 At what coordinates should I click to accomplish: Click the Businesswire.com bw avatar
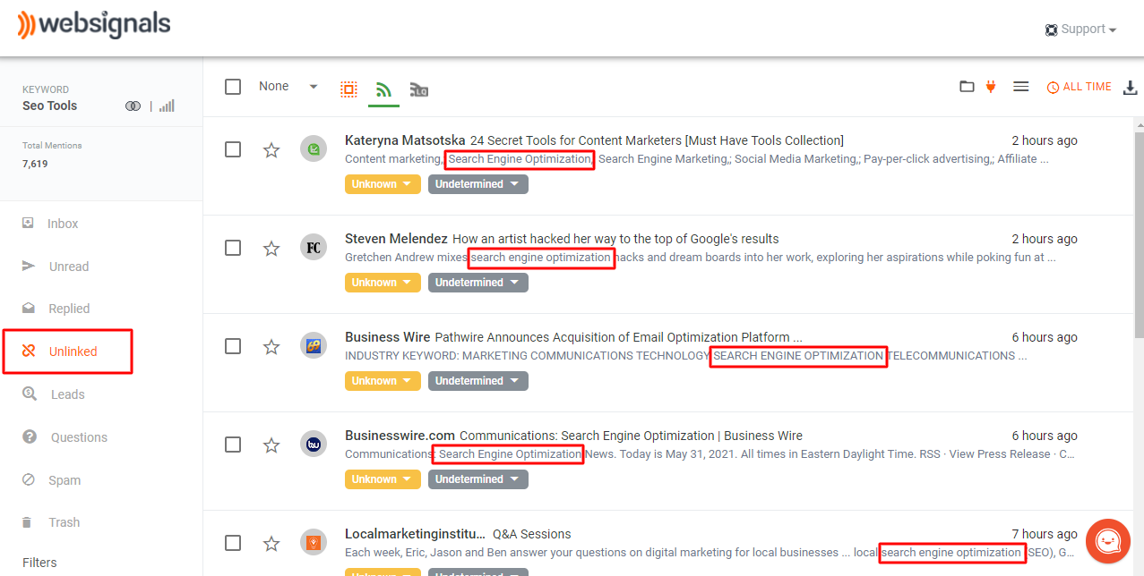[314, 445]
